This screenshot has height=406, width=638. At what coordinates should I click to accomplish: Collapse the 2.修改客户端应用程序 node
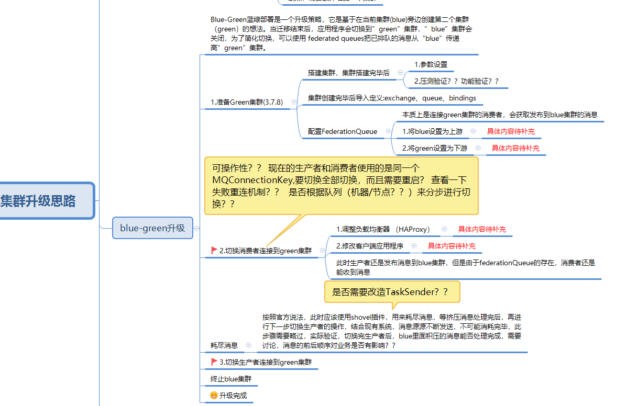(414, 245)
